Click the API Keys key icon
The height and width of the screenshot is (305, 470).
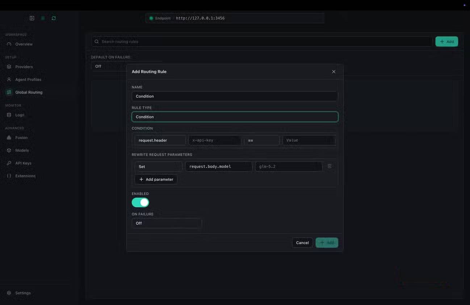9,163
